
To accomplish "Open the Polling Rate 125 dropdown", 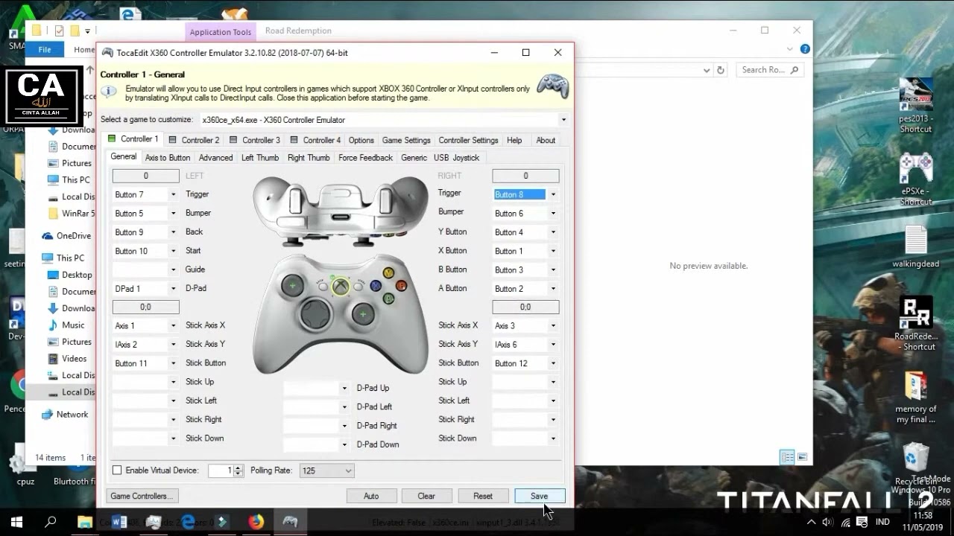I will pos(326,470).
